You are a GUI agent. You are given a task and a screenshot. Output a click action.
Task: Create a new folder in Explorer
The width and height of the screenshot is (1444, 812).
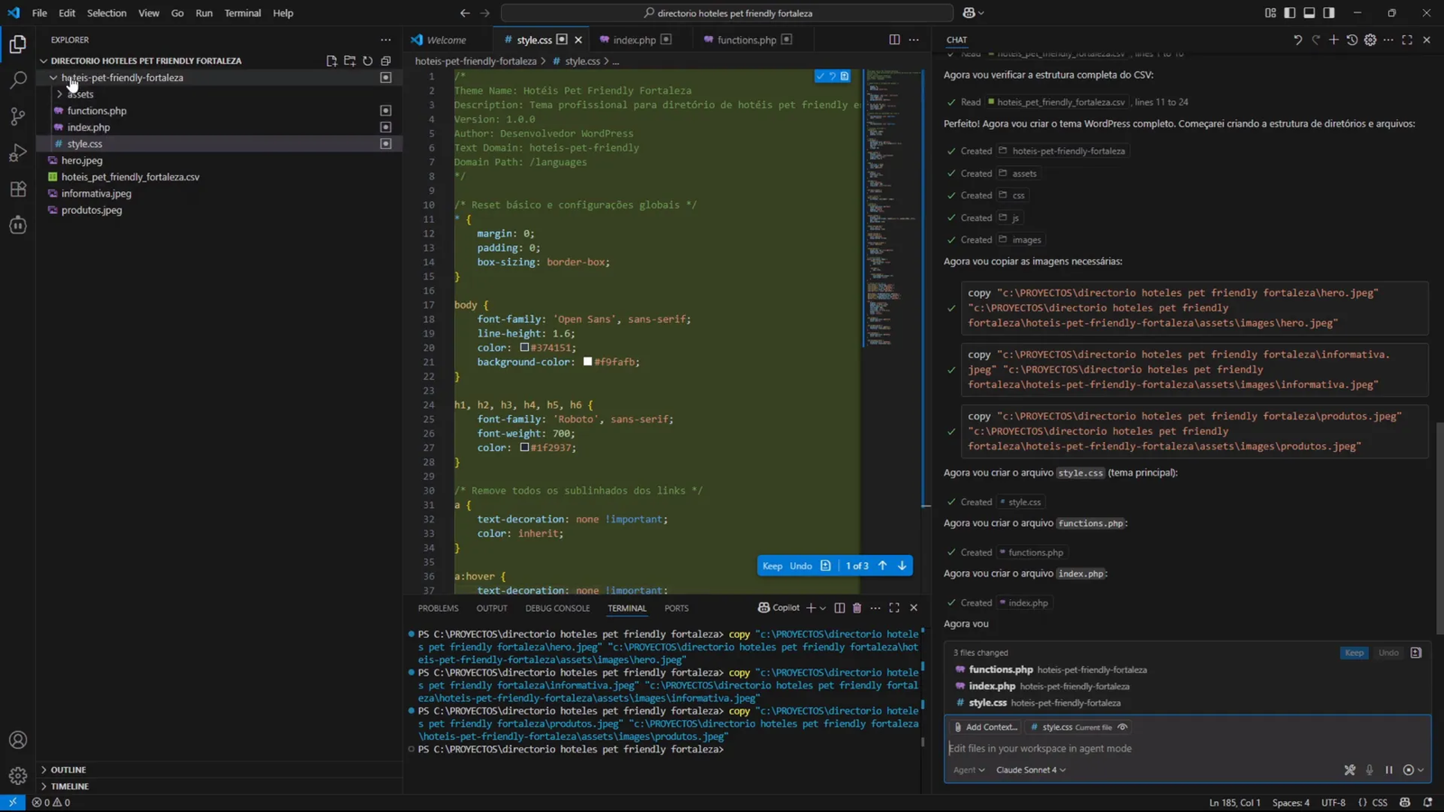[349, 60]
